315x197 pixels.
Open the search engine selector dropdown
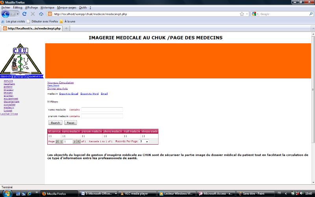point(258,14)
